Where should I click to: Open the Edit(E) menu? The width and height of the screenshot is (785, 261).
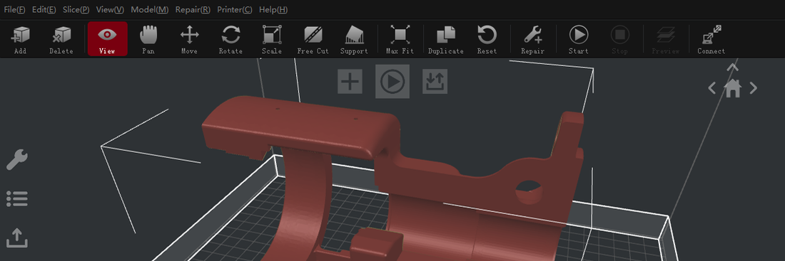point(44,9)
